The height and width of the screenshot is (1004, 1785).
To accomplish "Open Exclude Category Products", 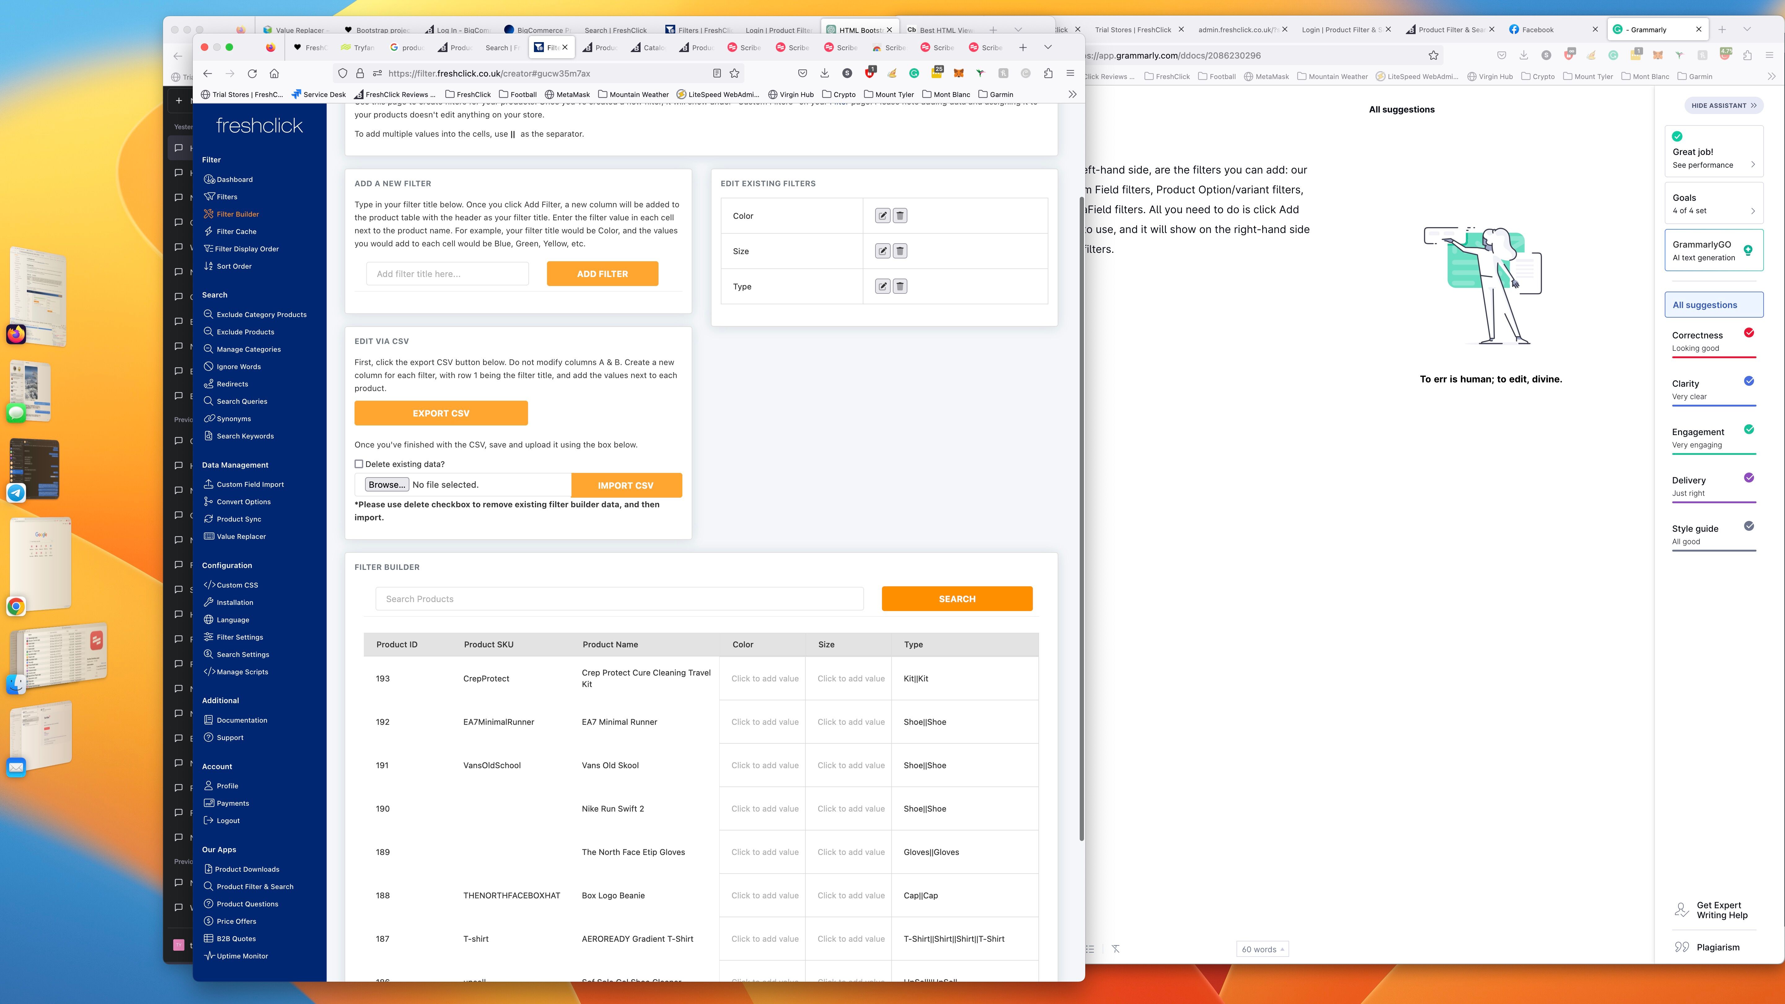I will [x=255, y=315].
